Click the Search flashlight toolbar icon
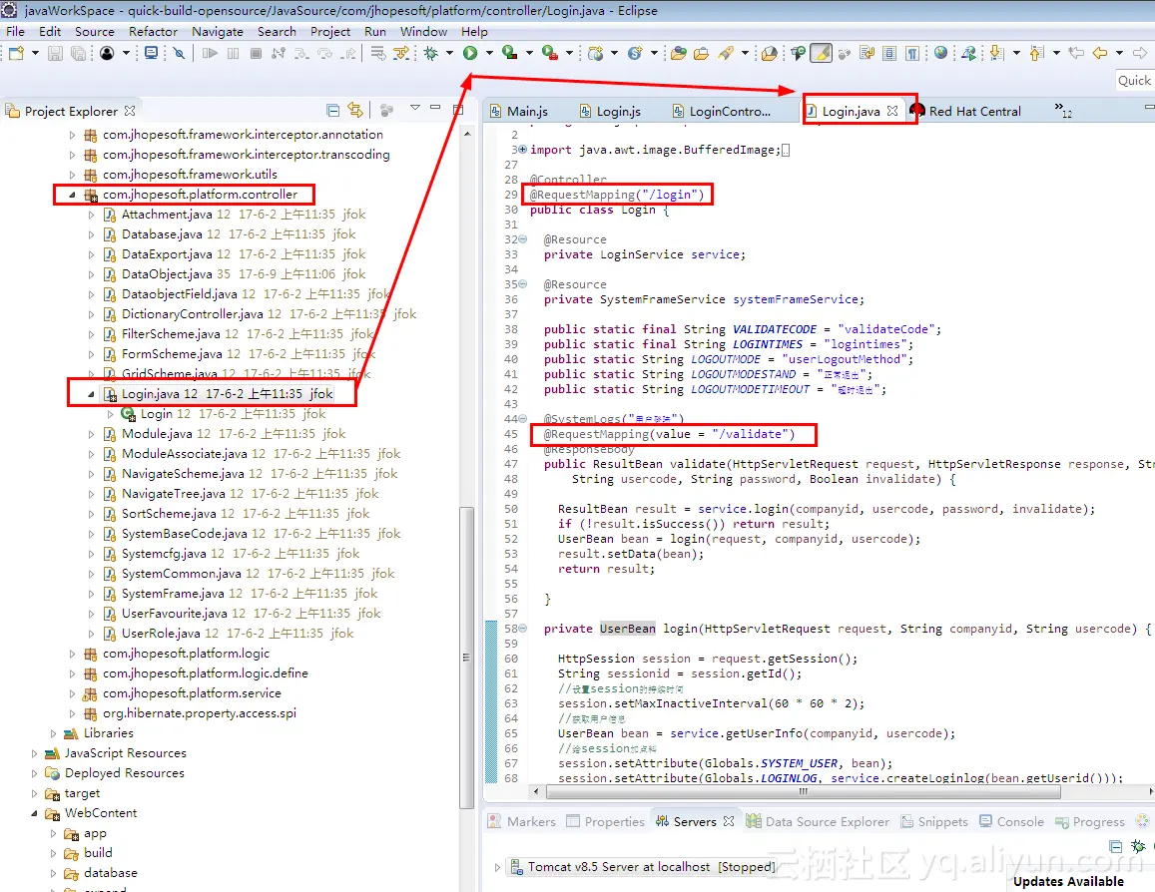1155x892 pixels. 726,53
